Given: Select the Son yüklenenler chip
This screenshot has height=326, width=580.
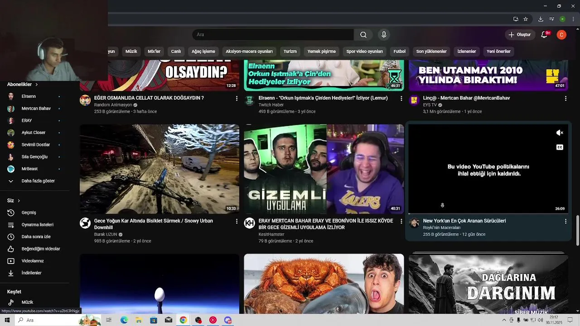Looking at the screenshot, I should click(431, 52).
